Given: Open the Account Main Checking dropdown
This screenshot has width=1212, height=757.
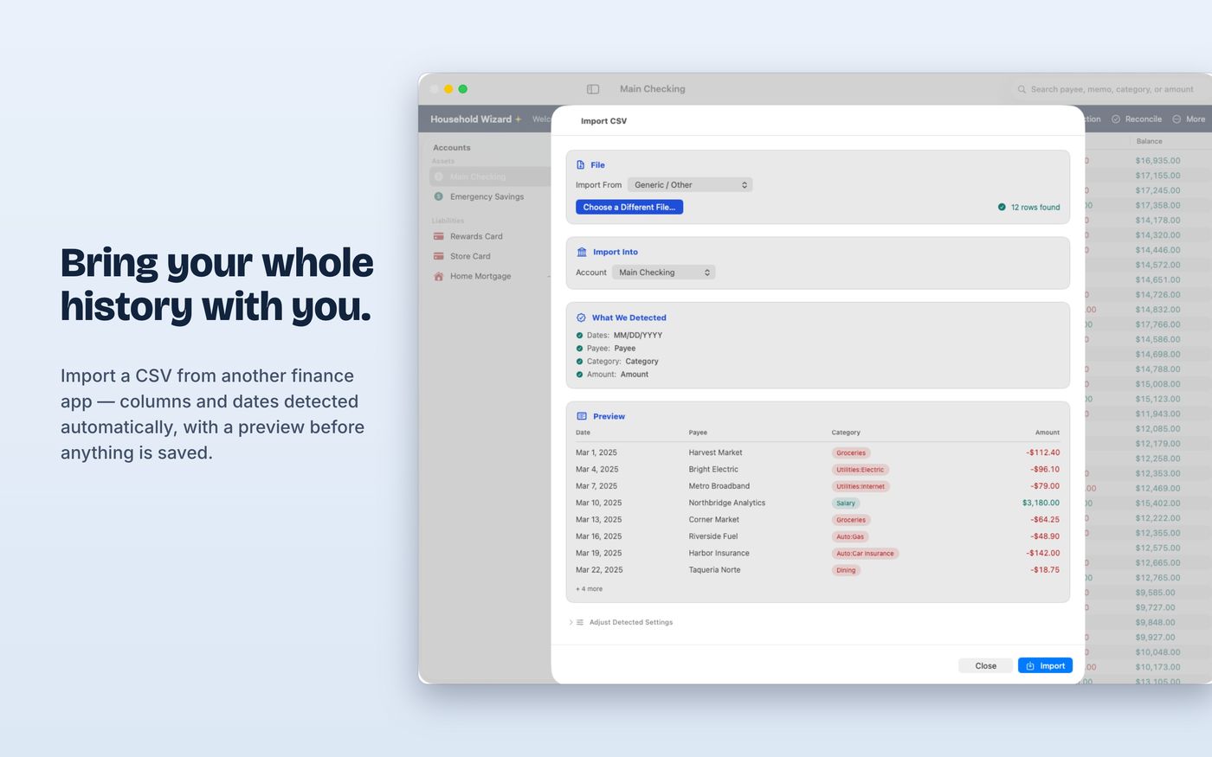Looking at the screenshot, I should tap(663, 273).
